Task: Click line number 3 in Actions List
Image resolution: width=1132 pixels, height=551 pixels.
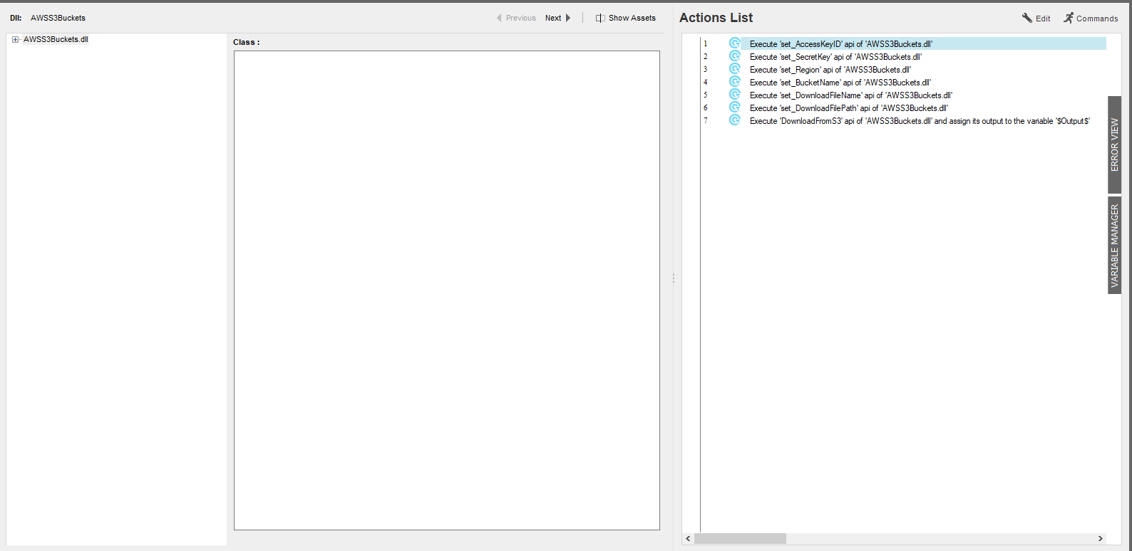Action: pos(706,69)
